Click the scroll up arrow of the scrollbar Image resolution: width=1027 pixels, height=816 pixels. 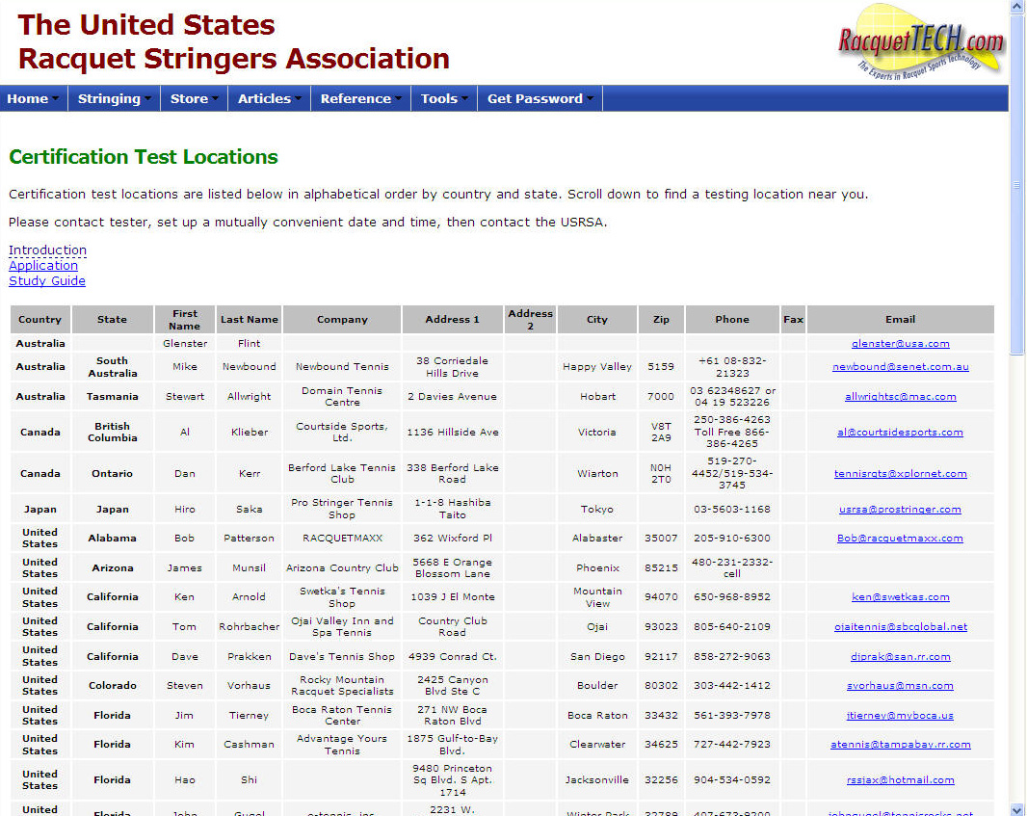click(1017, 8)
